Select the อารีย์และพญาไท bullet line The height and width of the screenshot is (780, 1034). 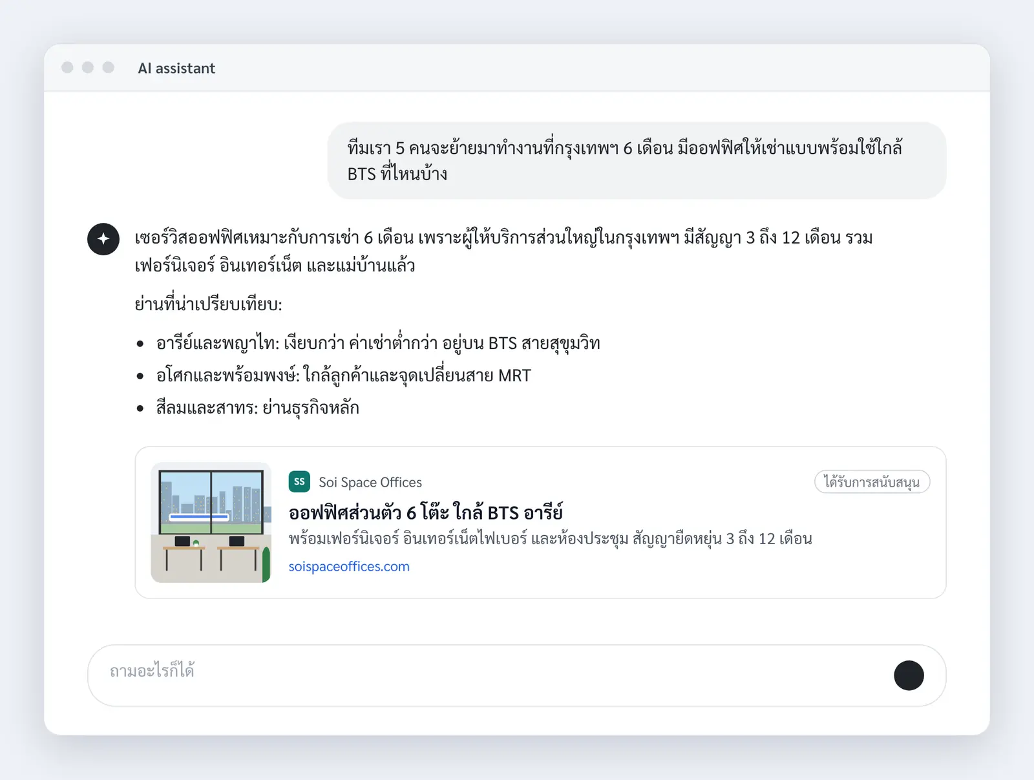(378, 343)
